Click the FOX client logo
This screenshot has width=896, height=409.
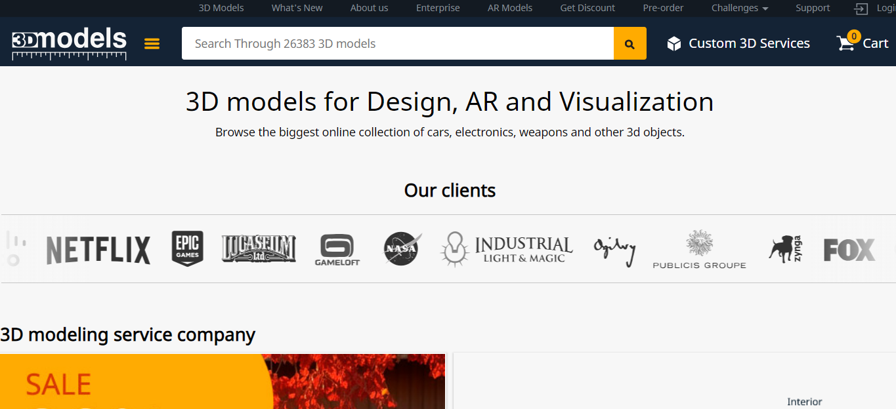click(849, 250)
